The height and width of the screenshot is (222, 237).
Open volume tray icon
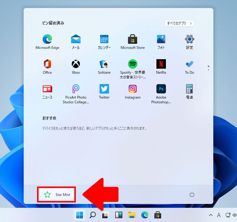(234, 215)
